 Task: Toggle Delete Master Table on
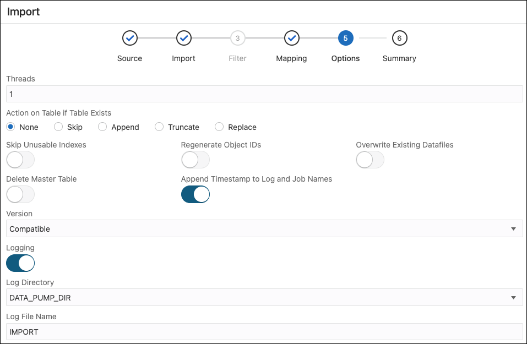tap(20, 194)
